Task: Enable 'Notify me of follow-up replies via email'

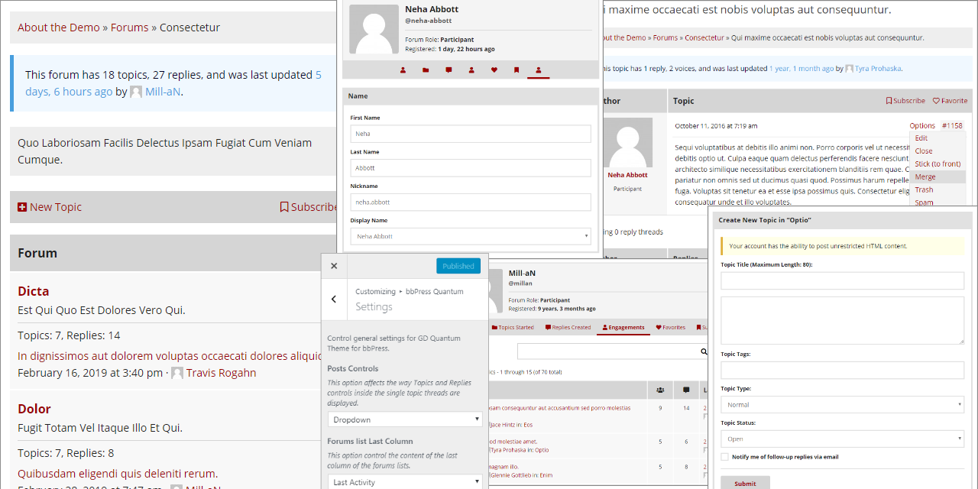Action: pos(724,457)
